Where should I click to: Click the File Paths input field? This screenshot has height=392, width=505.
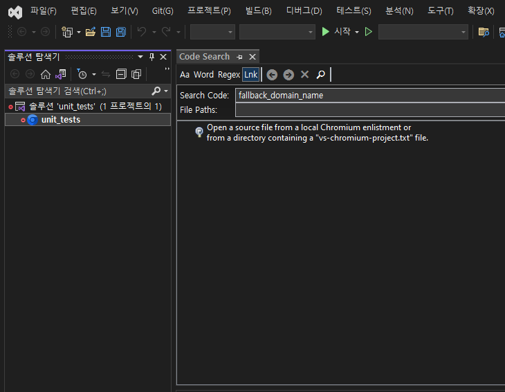tap(370, 110)
